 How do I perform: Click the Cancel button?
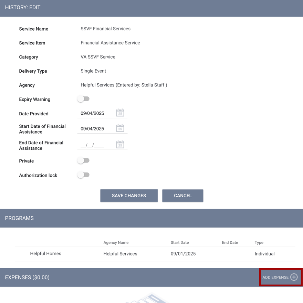(x=182, y=196)
